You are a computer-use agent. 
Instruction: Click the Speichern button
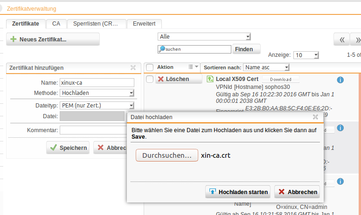[68, 148]
